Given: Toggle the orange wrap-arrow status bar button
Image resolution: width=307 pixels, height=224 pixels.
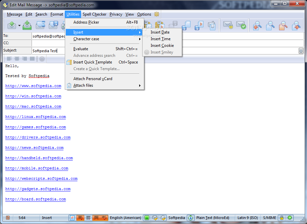Looking at the screenshot, I should click(80, 218).
